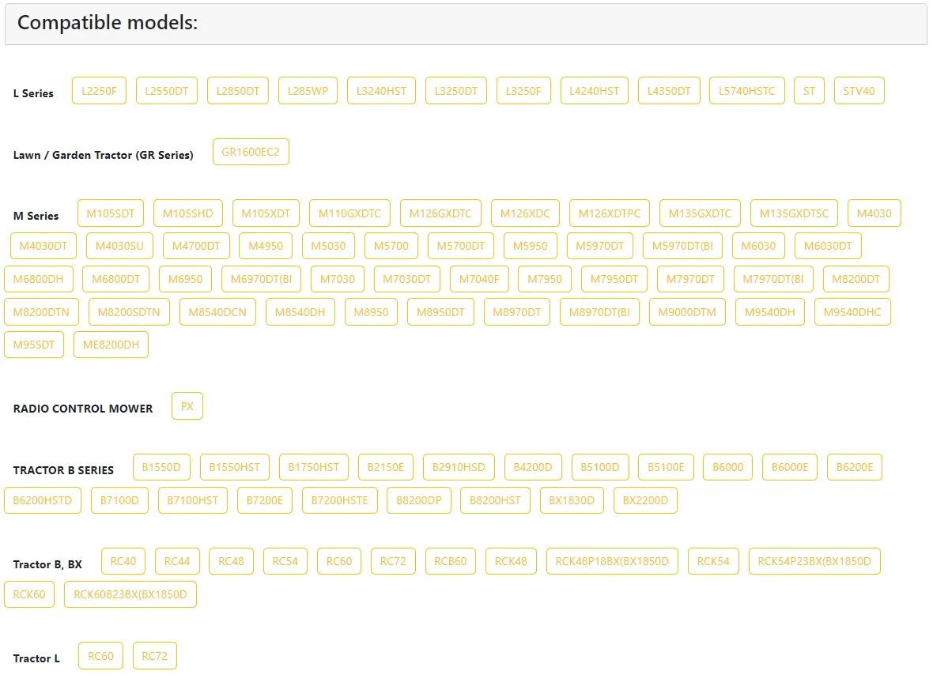Click the B8200DP model tag
The width and height of the screenshot is (933, 686).
coord(419,500)
